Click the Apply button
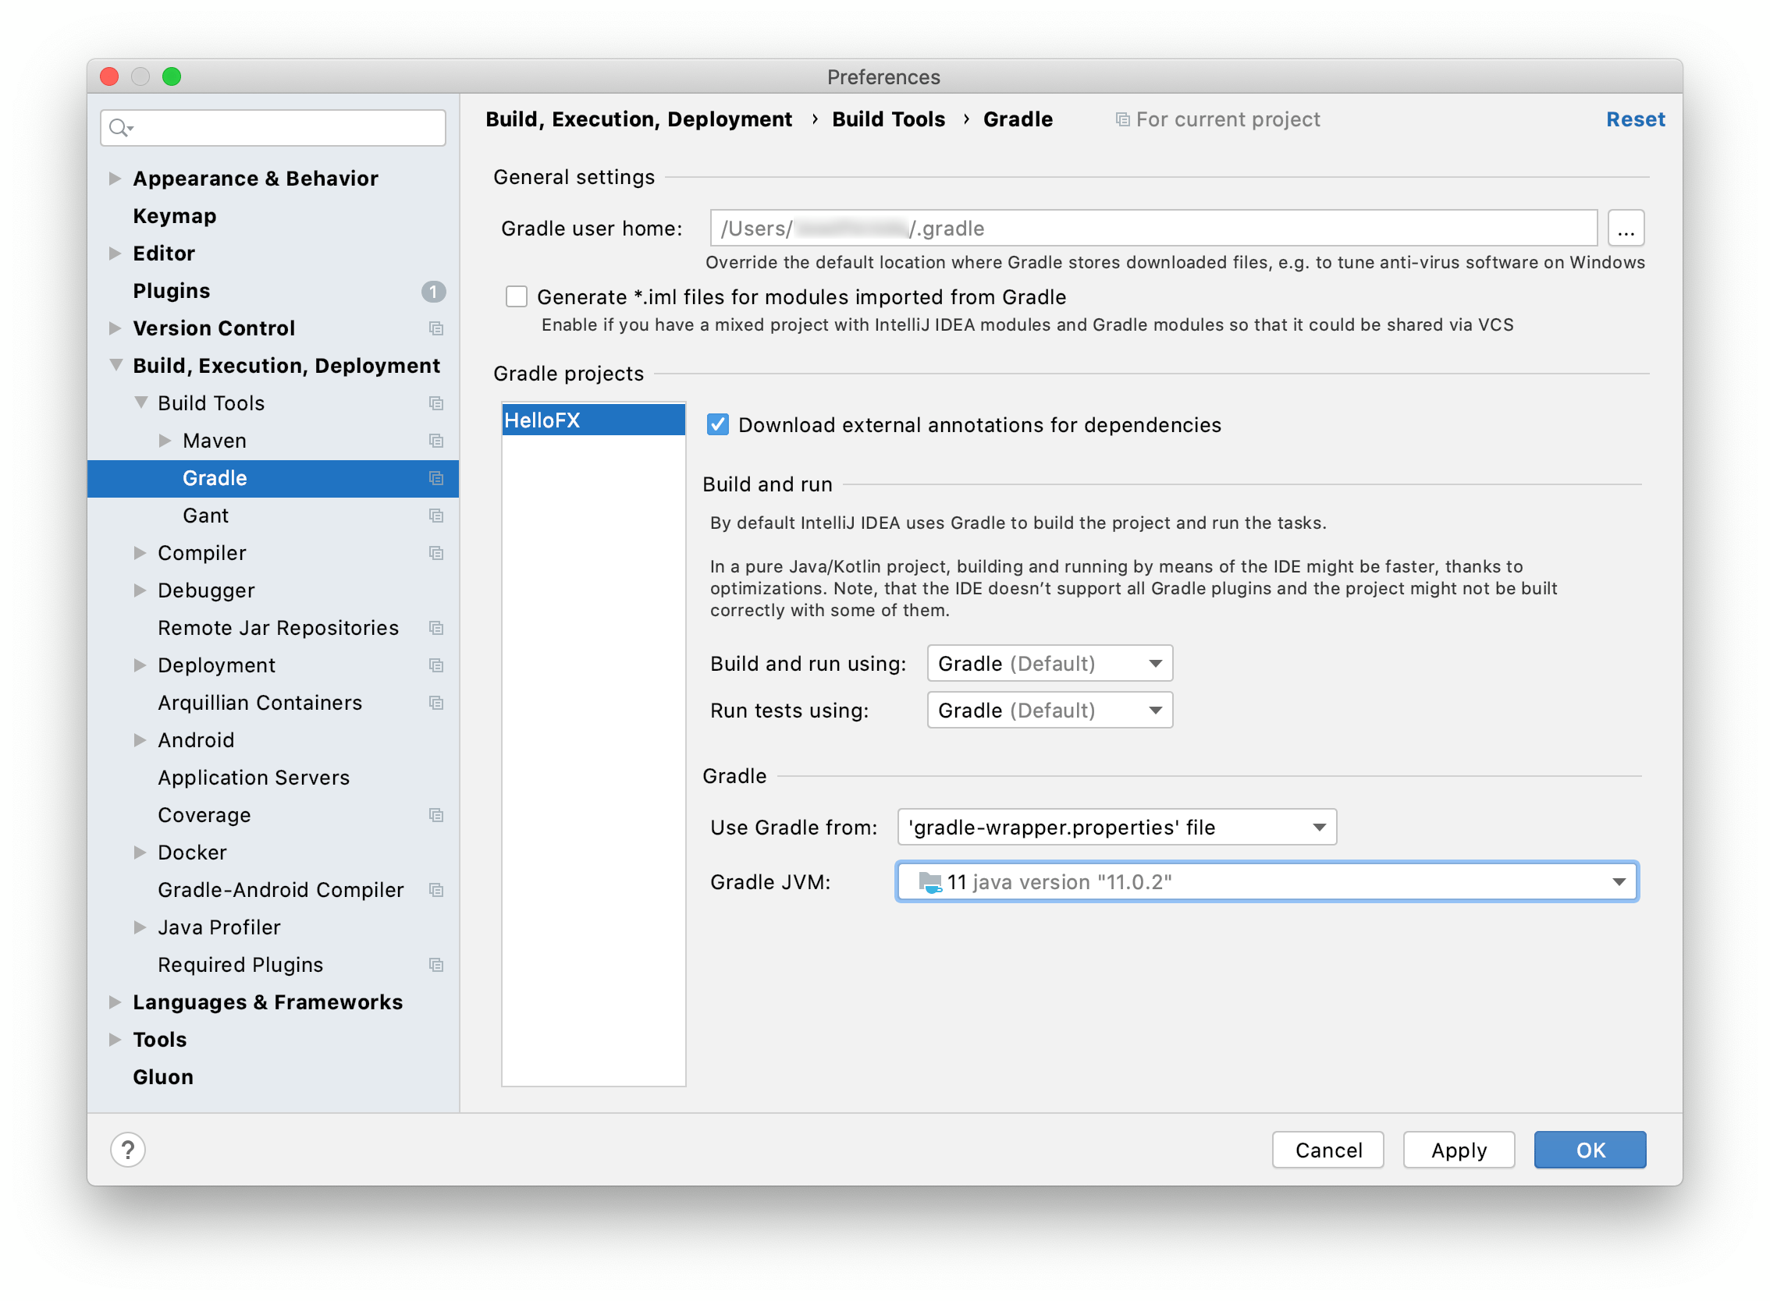1770x1301 pixels. (1459, 1150)
